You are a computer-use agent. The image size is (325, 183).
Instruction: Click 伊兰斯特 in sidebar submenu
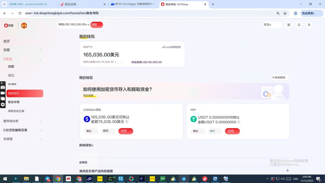click(12, 84)
